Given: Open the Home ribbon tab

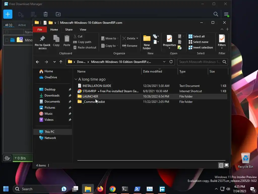Looking at the screenshot, I should (54, 30).
